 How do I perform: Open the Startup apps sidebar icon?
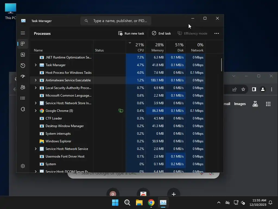[23, 76]
